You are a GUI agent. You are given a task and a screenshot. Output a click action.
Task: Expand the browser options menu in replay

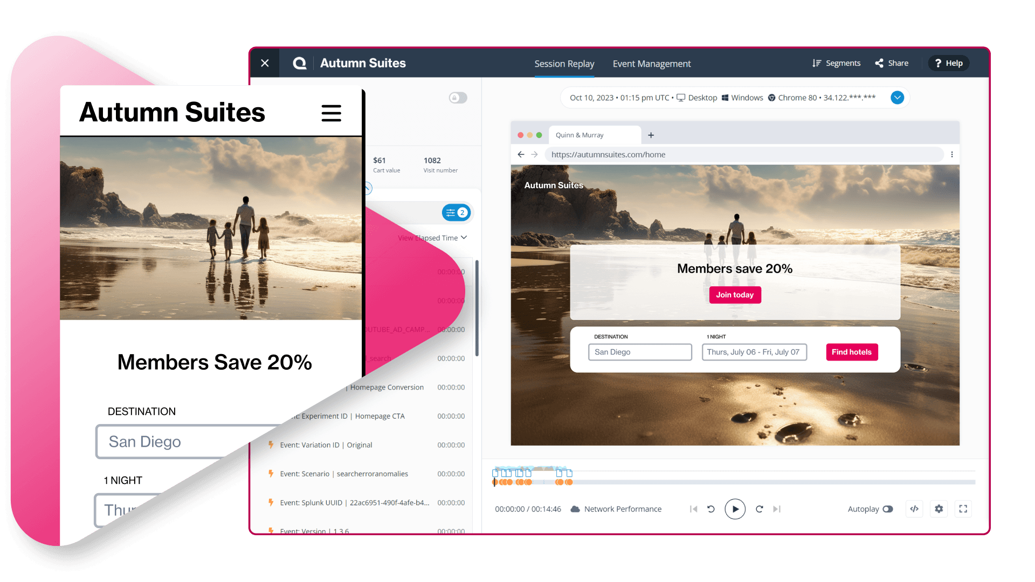pos(951,154)
